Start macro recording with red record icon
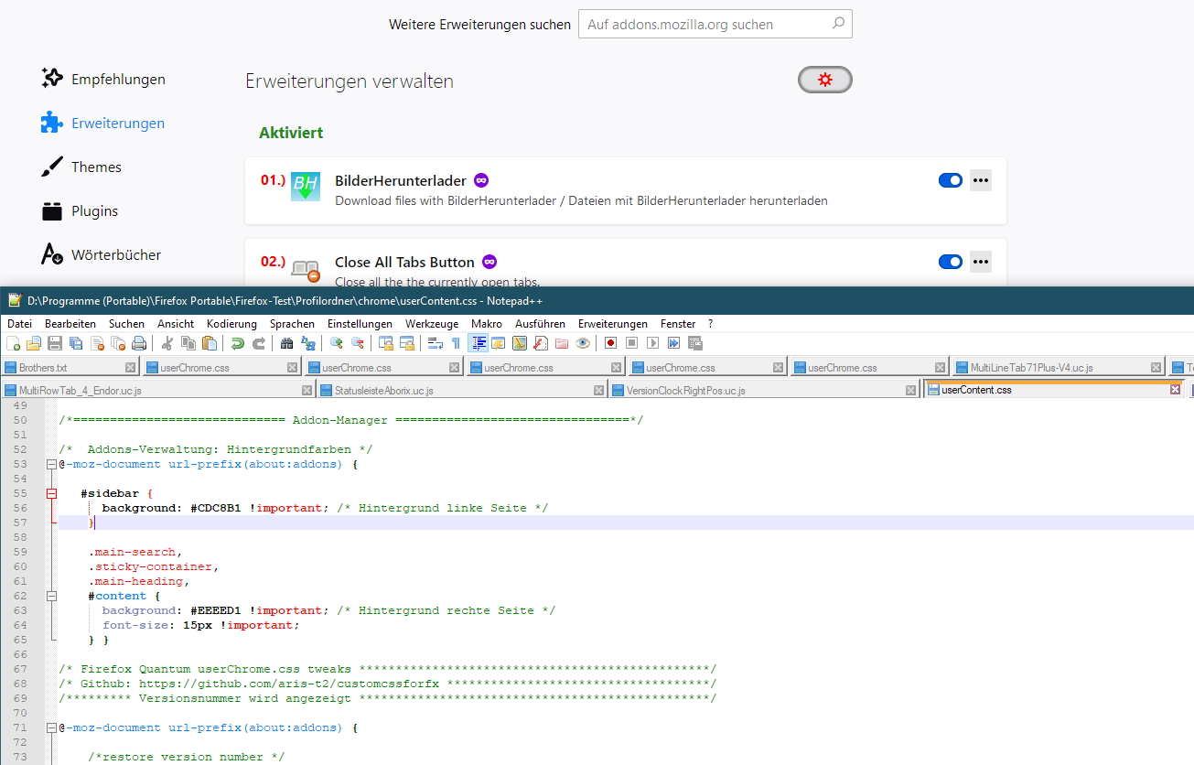This screenshot has width=1194, height=765. [x=609, y=343]
